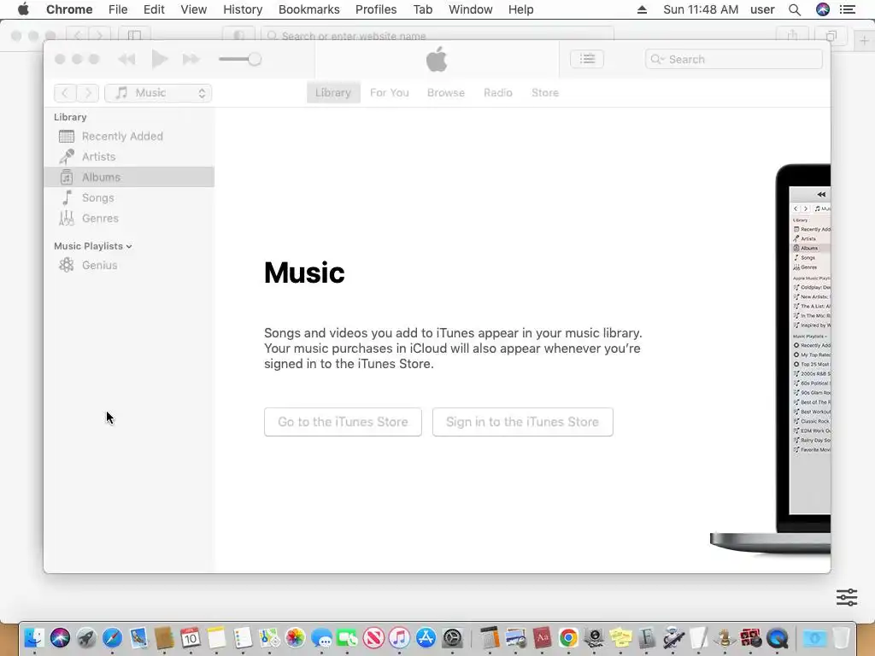This screenshot has height=656, width=875.
Task: Select Recently Added in the sidebar
Action: (129, 136)
